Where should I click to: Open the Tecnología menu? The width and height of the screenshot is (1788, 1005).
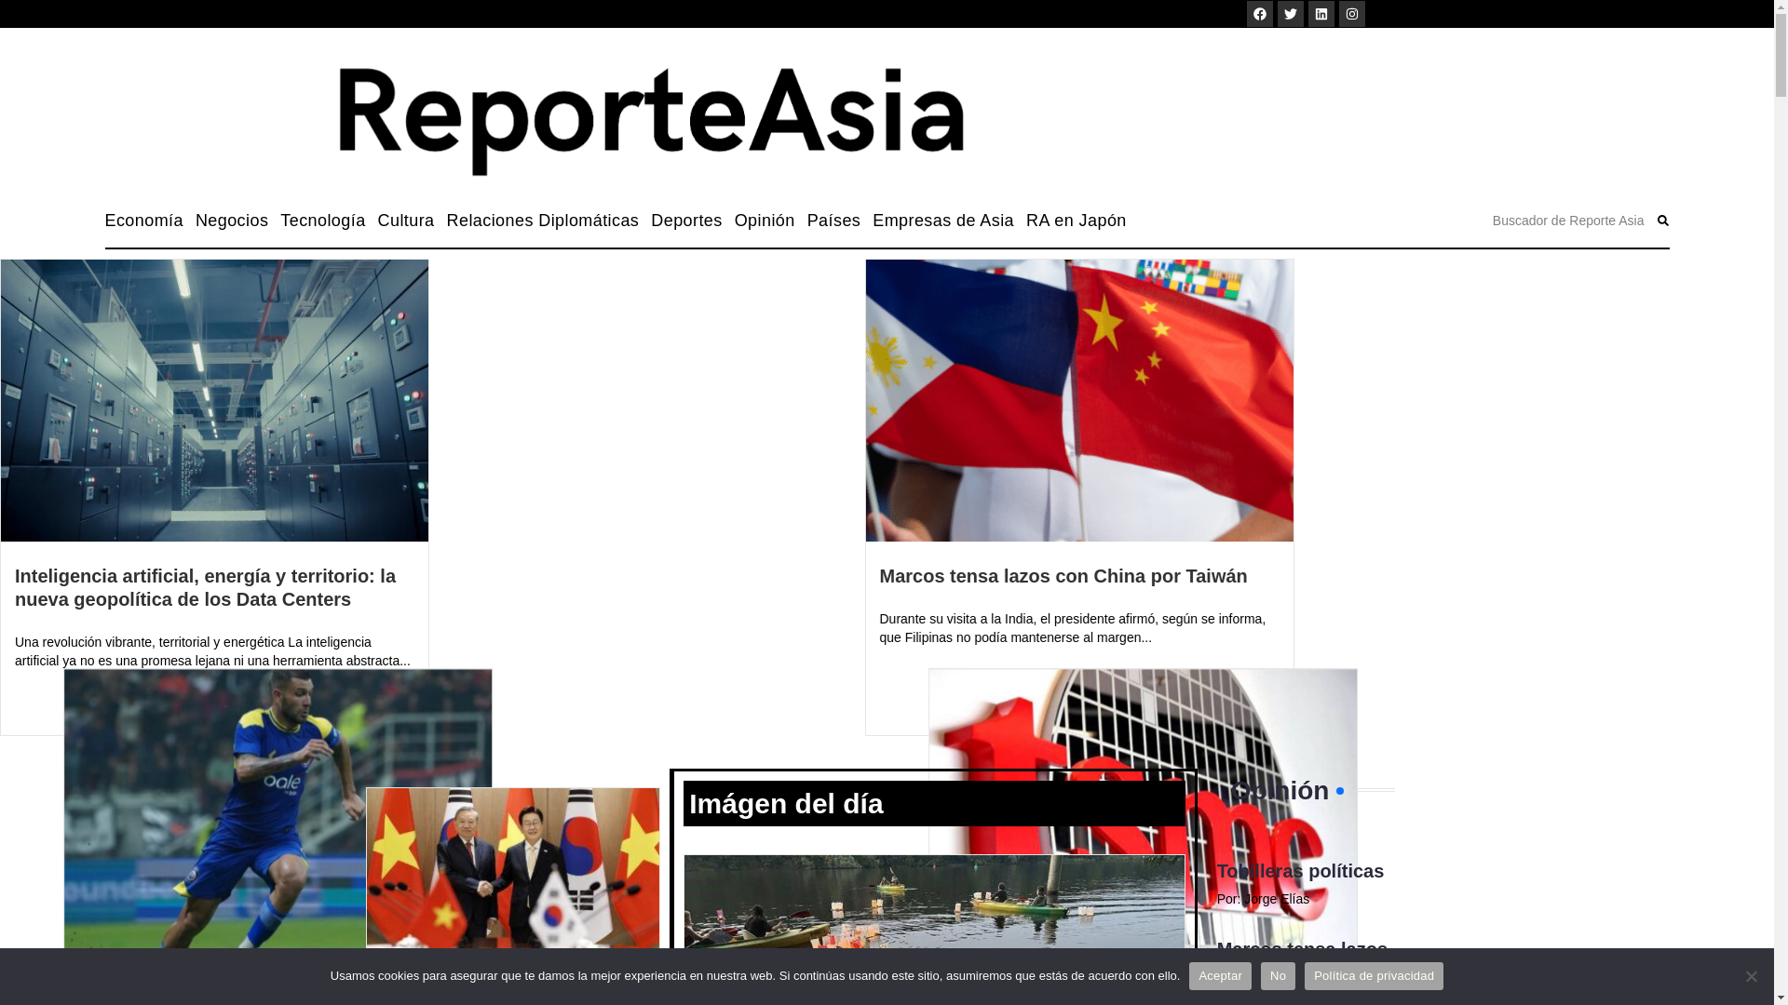[322, 221]
